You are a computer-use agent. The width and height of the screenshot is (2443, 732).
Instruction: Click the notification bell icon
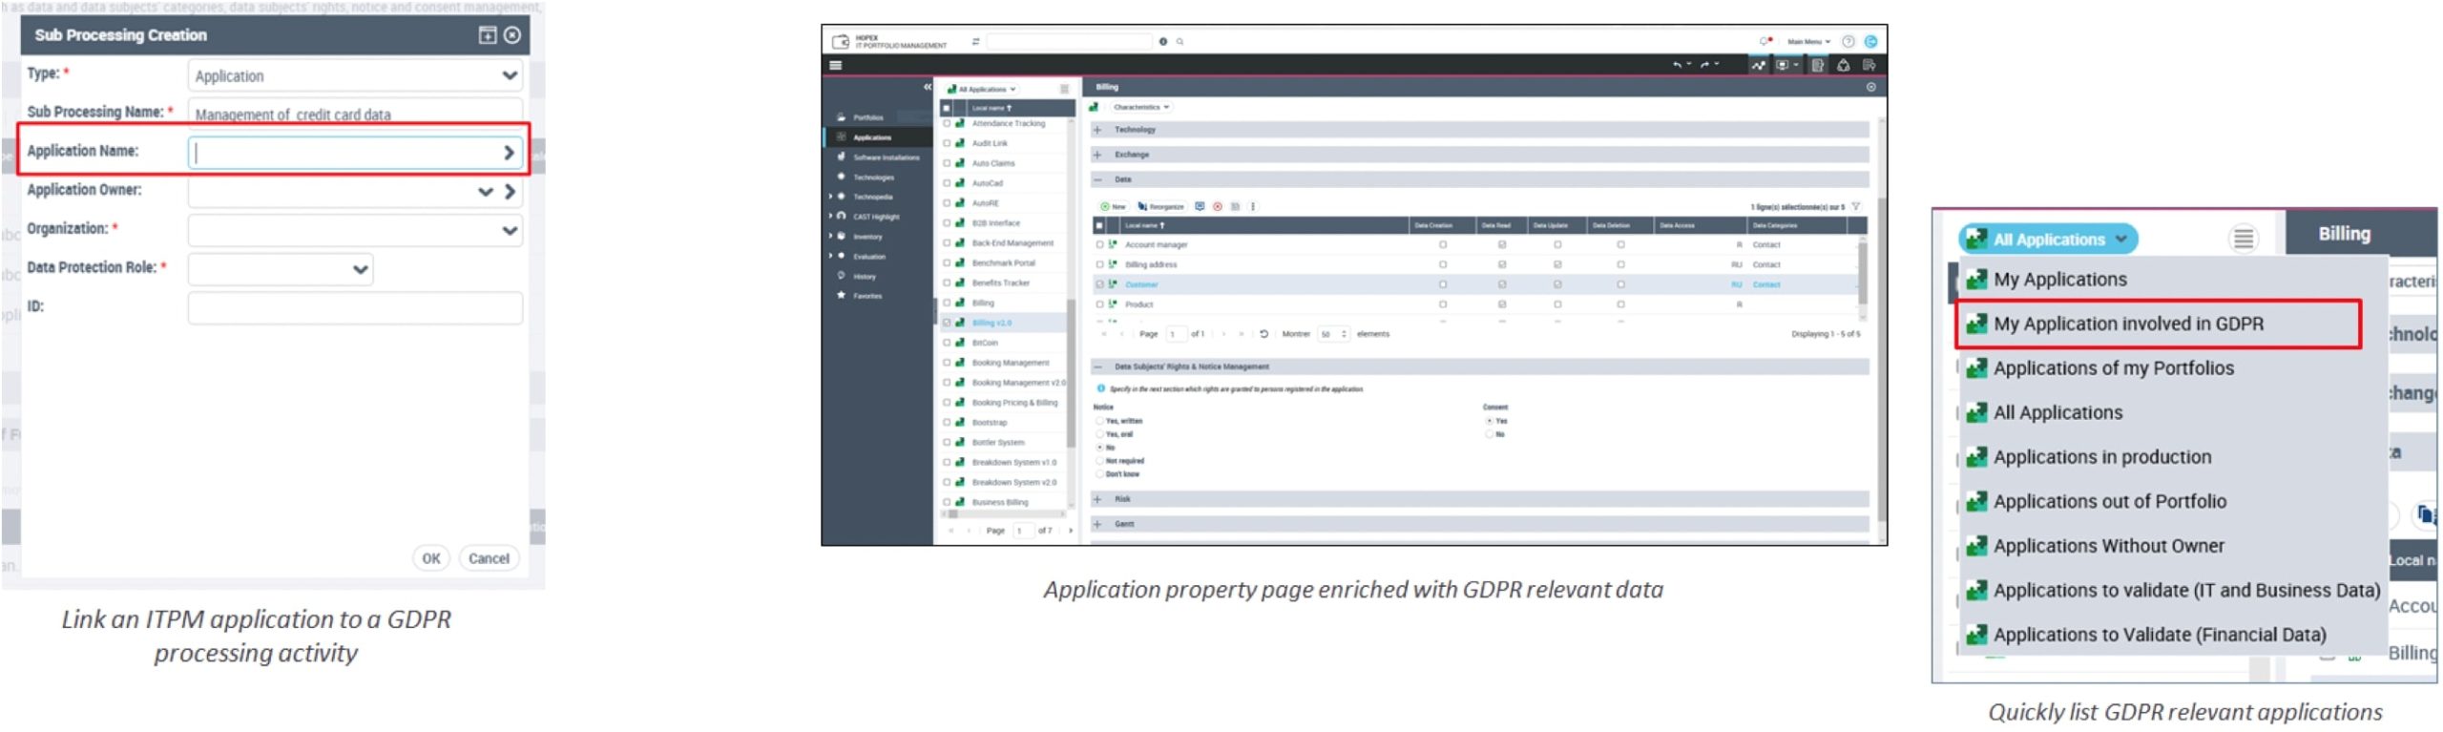click(1764, 42)
